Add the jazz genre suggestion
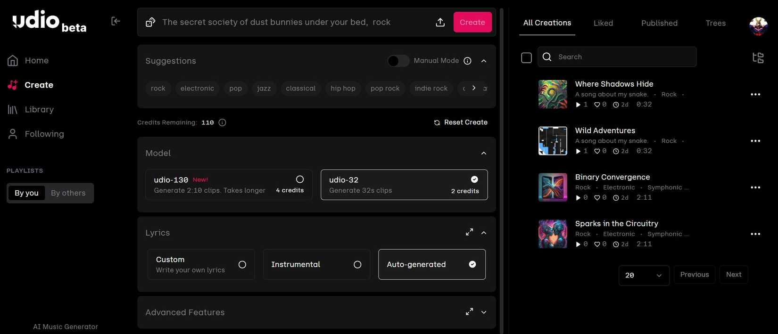Image resolution: width=778 pixels, height=334 pixels. click(x=264, y=88)
